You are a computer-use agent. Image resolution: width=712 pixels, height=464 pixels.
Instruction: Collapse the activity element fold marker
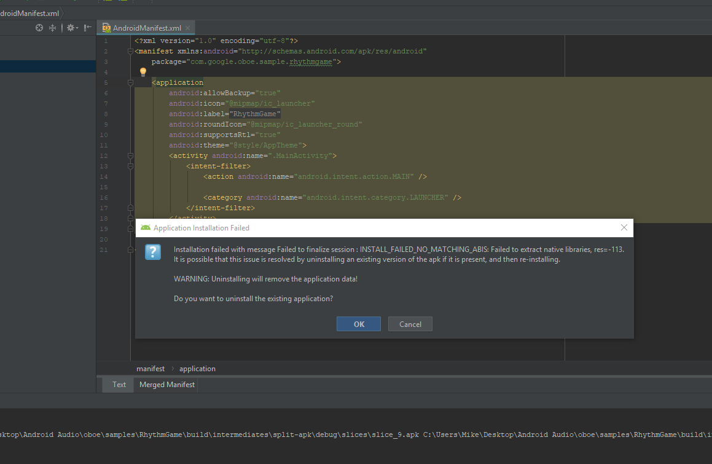click(130, 155)
